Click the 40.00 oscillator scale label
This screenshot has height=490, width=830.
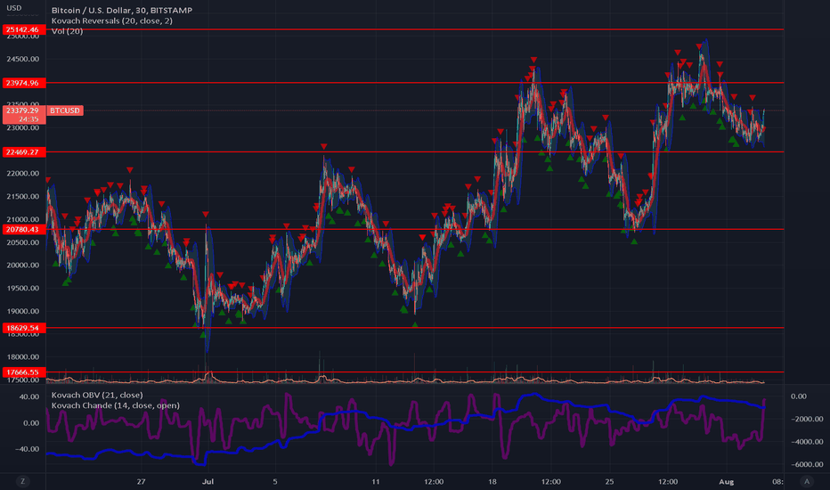click(29, 396)
